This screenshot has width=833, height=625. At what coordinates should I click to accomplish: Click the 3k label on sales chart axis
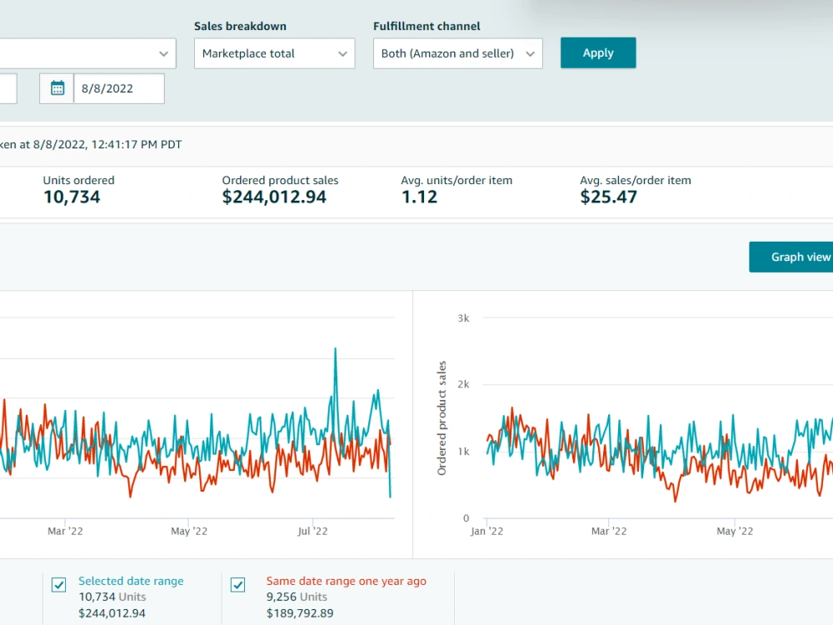tap(463, 317)
